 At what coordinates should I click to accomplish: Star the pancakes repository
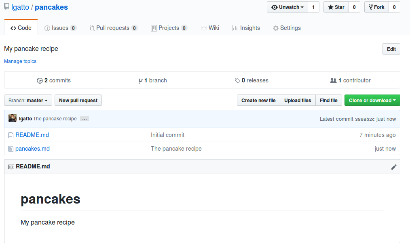point(336,7)
